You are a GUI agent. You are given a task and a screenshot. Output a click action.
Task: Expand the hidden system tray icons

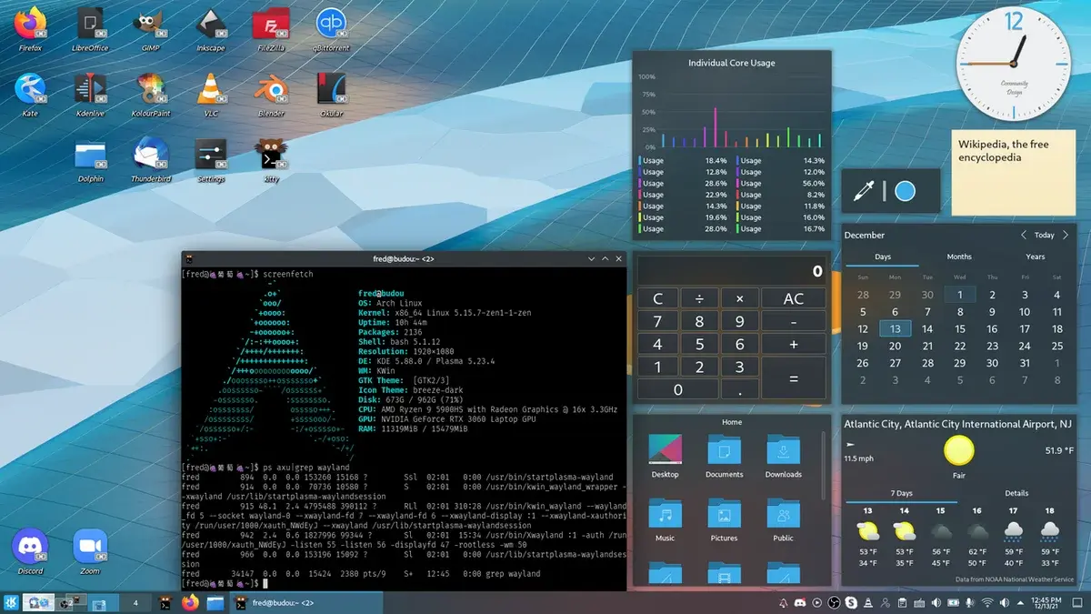1020,603
